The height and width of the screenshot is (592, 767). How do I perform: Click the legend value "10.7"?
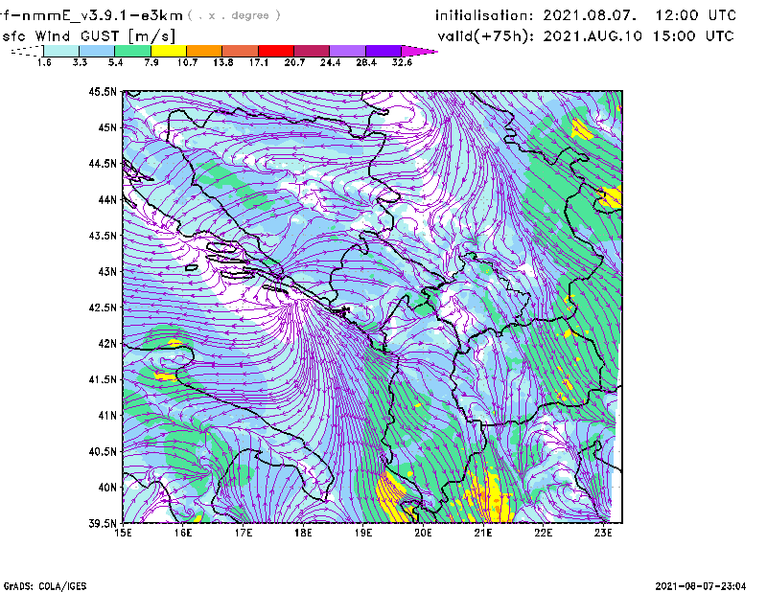(x=187, y=62)
